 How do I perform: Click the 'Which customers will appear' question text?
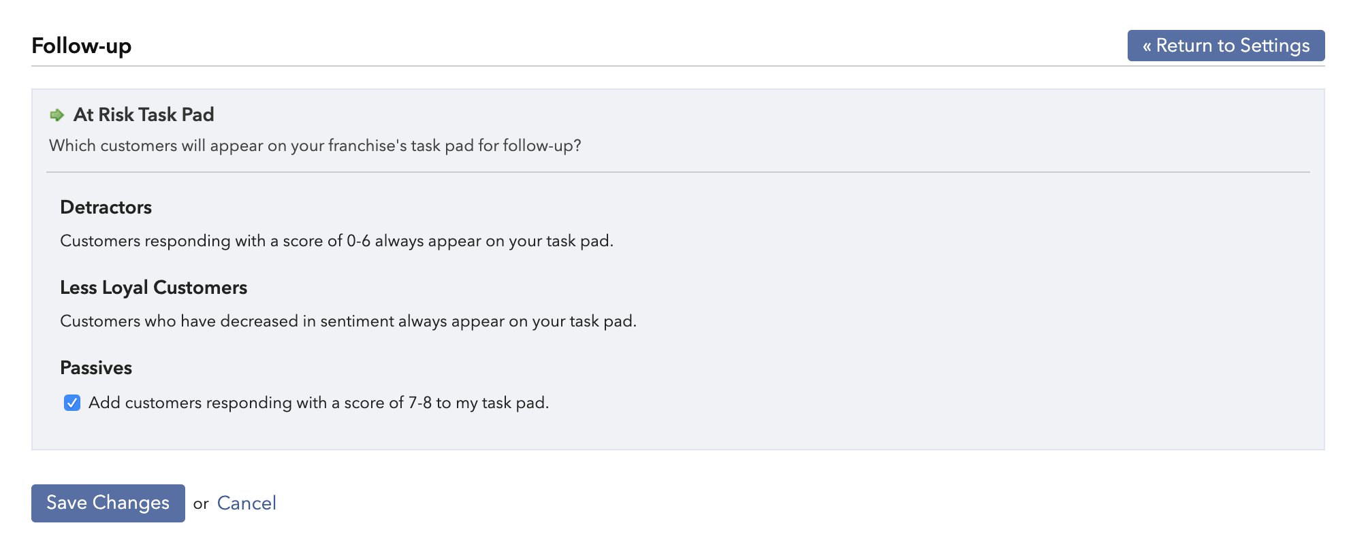pos(315,146)
